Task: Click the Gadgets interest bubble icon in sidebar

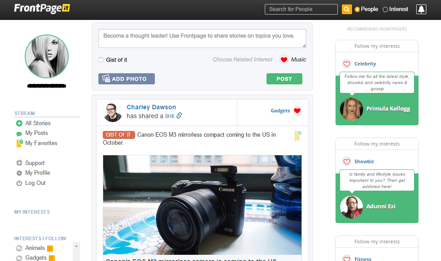Action: 19,258
